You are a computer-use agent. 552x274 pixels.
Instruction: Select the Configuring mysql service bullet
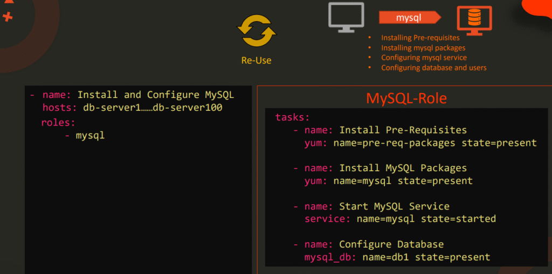(x=424, y=58)
